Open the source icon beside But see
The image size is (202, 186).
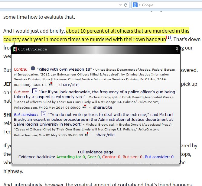35,91
